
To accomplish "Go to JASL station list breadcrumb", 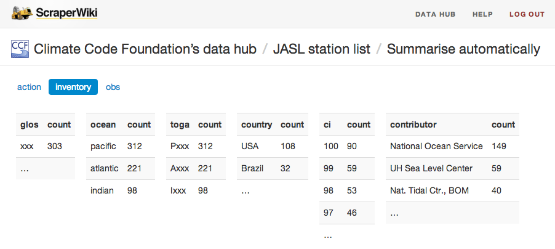I will pos(322,49).
